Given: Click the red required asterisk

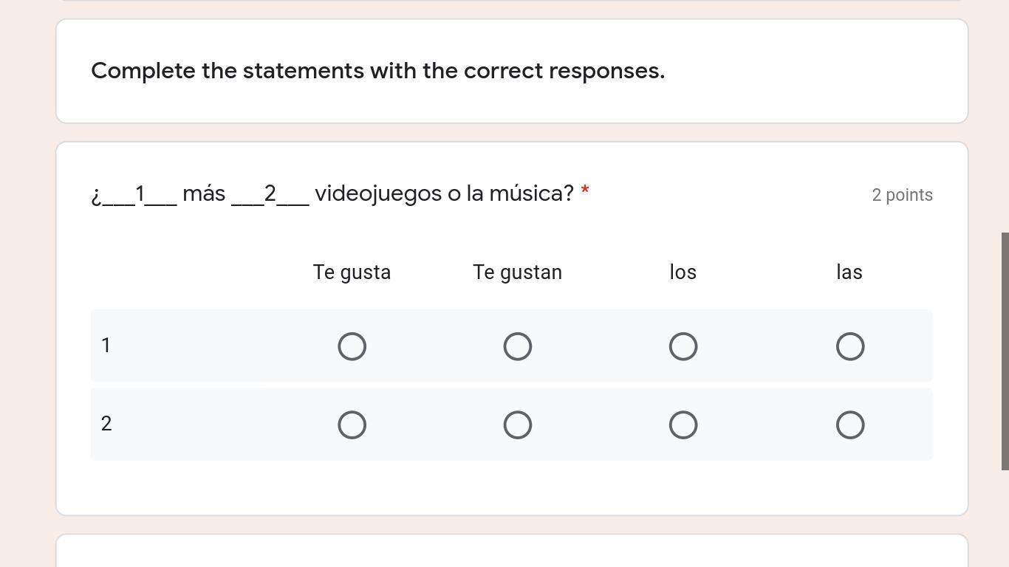Looking at the screenshot, I should pos(585,191).
